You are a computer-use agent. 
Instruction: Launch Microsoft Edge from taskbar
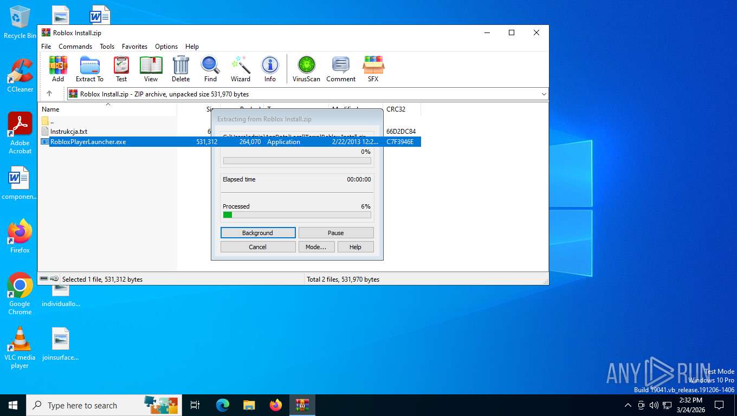[x=222, y=405]
